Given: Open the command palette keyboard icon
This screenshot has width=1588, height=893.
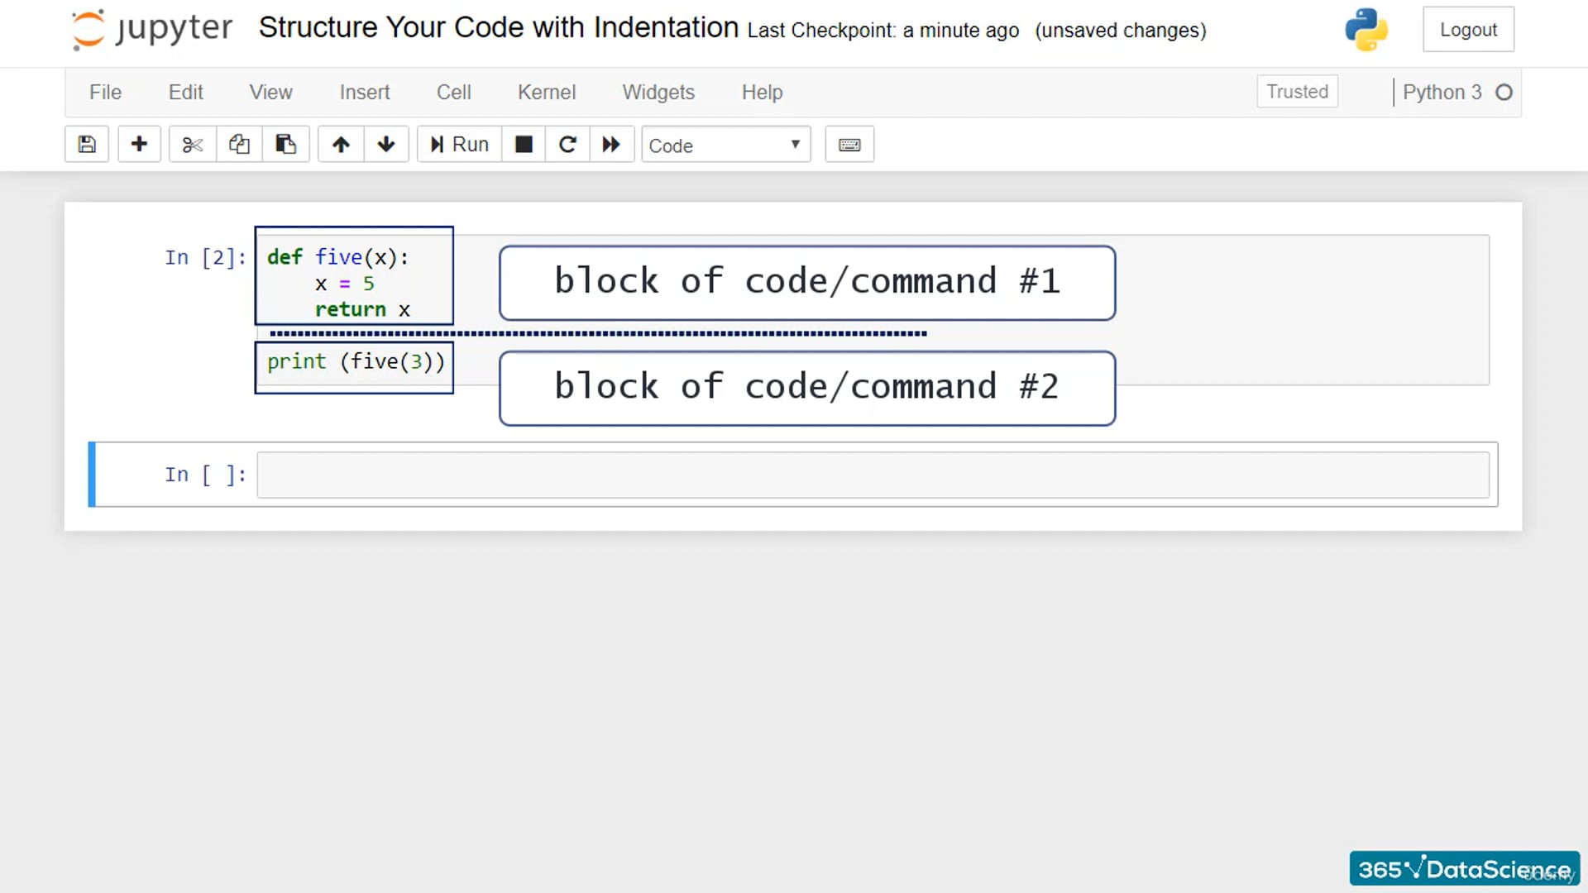Looking at the screenshot, I should click(x=849, y=145).
